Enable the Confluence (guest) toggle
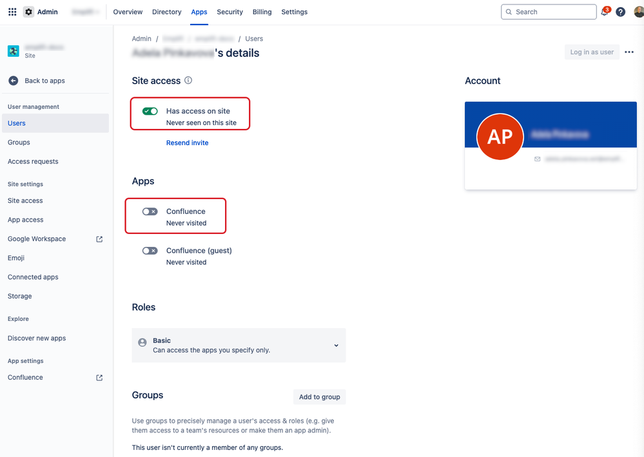The width and height of the screenshot is (644, 457). pos(150,251)
